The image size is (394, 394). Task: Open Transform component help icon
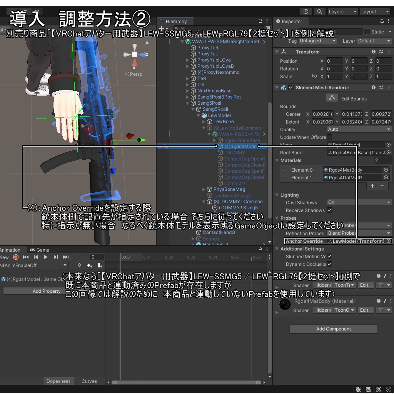pyautogui.click(x=374, y=52)
